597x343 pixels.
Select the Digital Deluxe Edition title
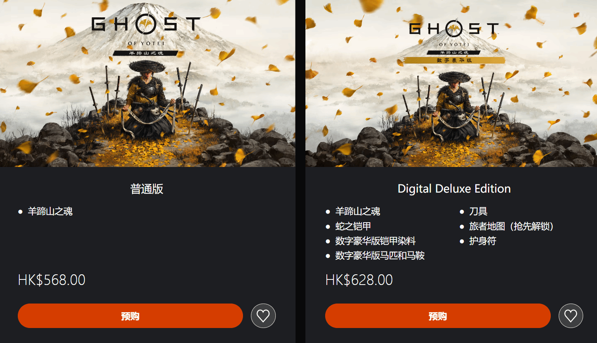pos(454,189)
